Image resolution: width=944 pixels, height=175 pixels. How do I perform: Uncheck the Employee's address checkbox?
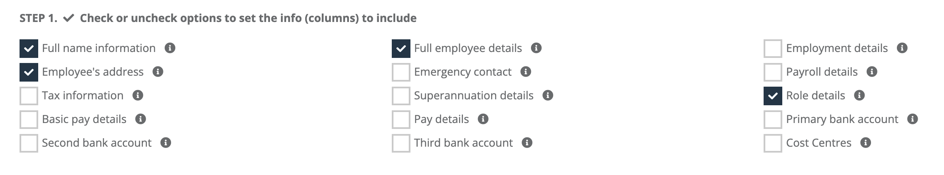click(x=29, y=72)
